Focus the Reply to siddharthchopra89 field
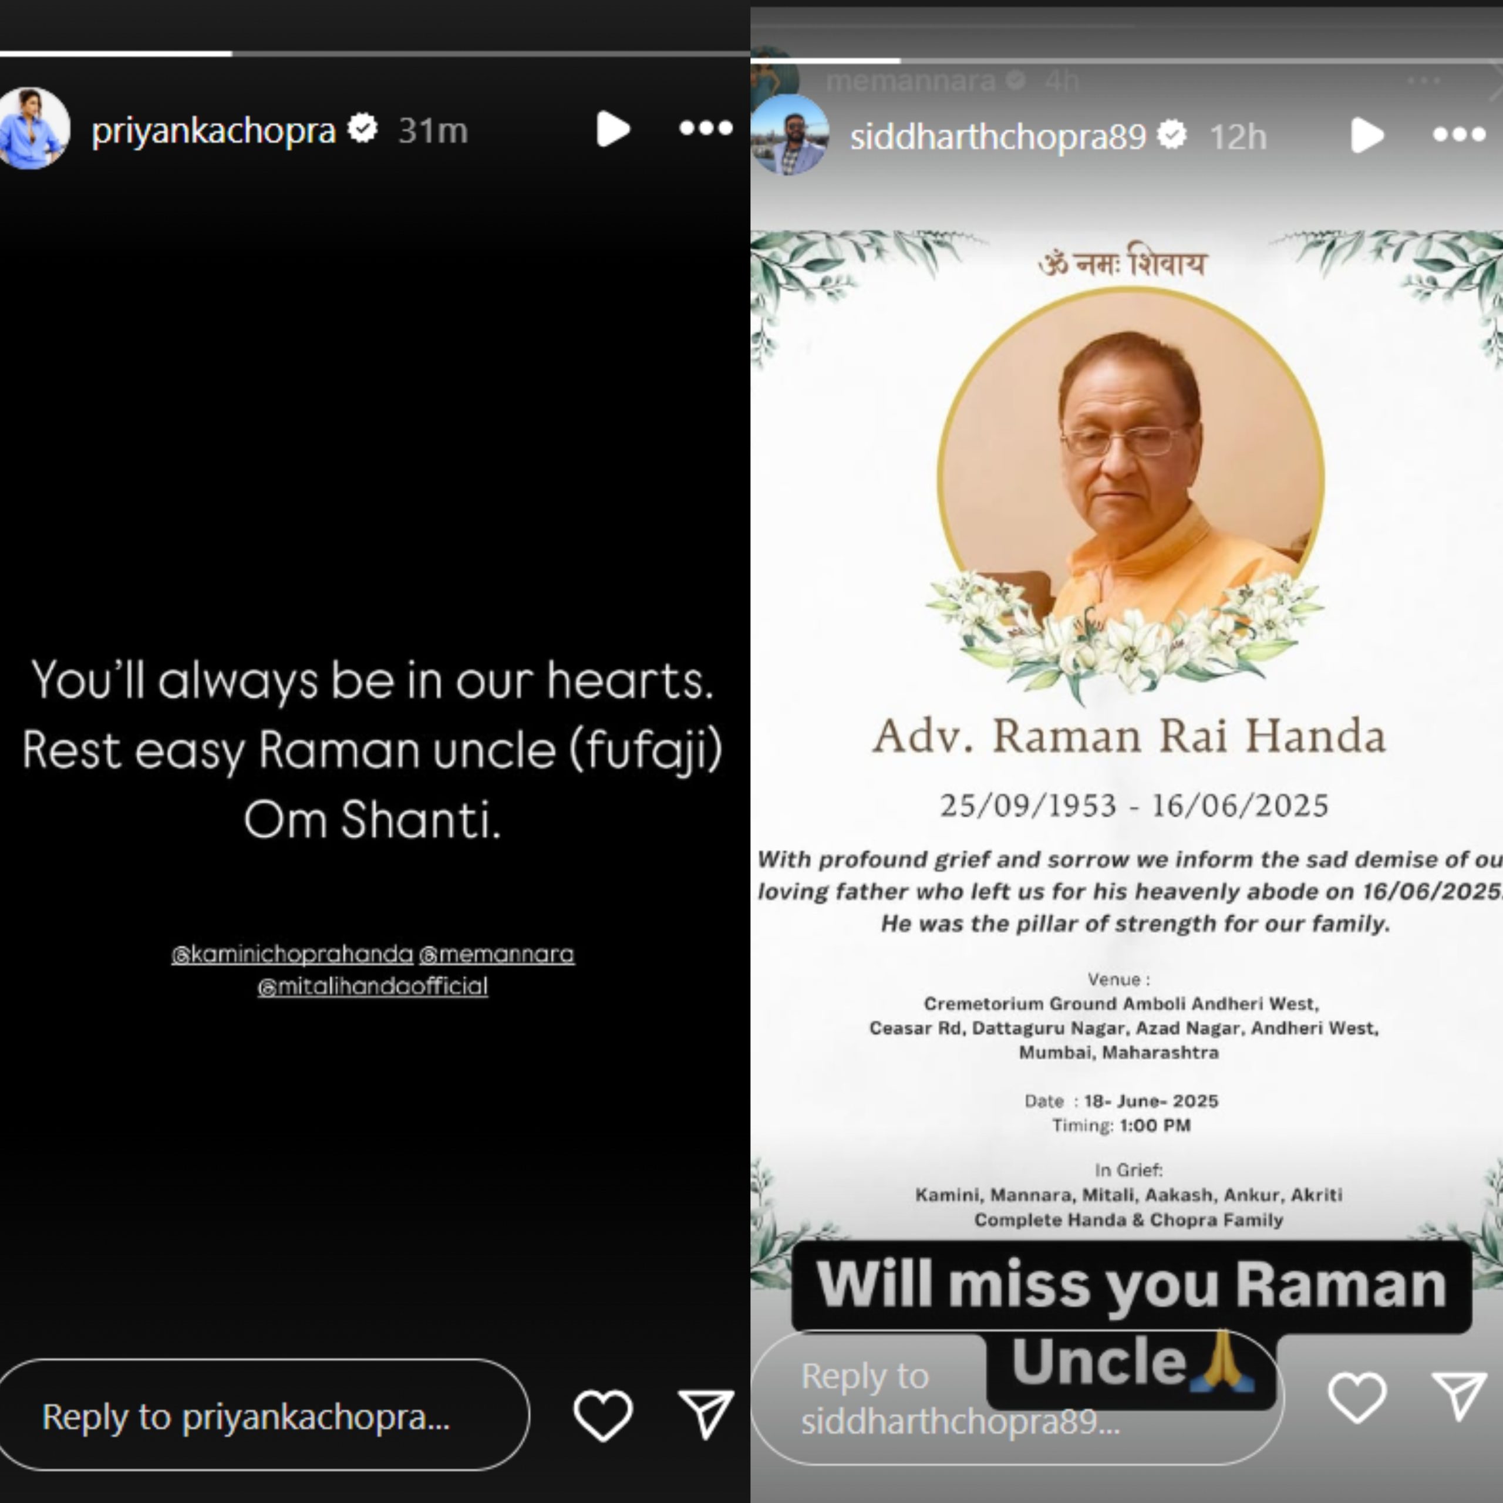The width and height of the screenshot is (1503, 1503). [x=1017, y=1398]
